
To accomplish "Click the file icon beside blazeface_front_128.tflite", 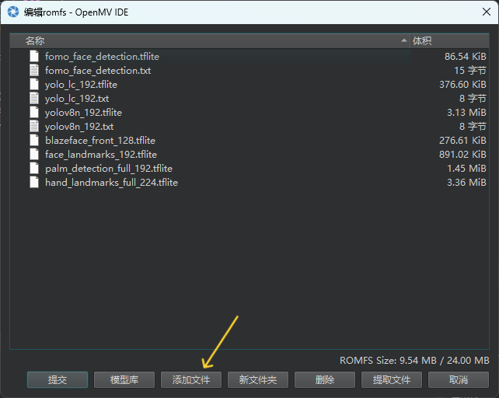I will coord(33,141).
